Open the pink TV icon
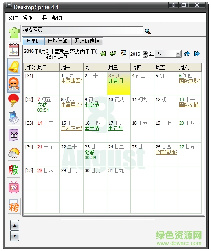 tap(14, 187)
